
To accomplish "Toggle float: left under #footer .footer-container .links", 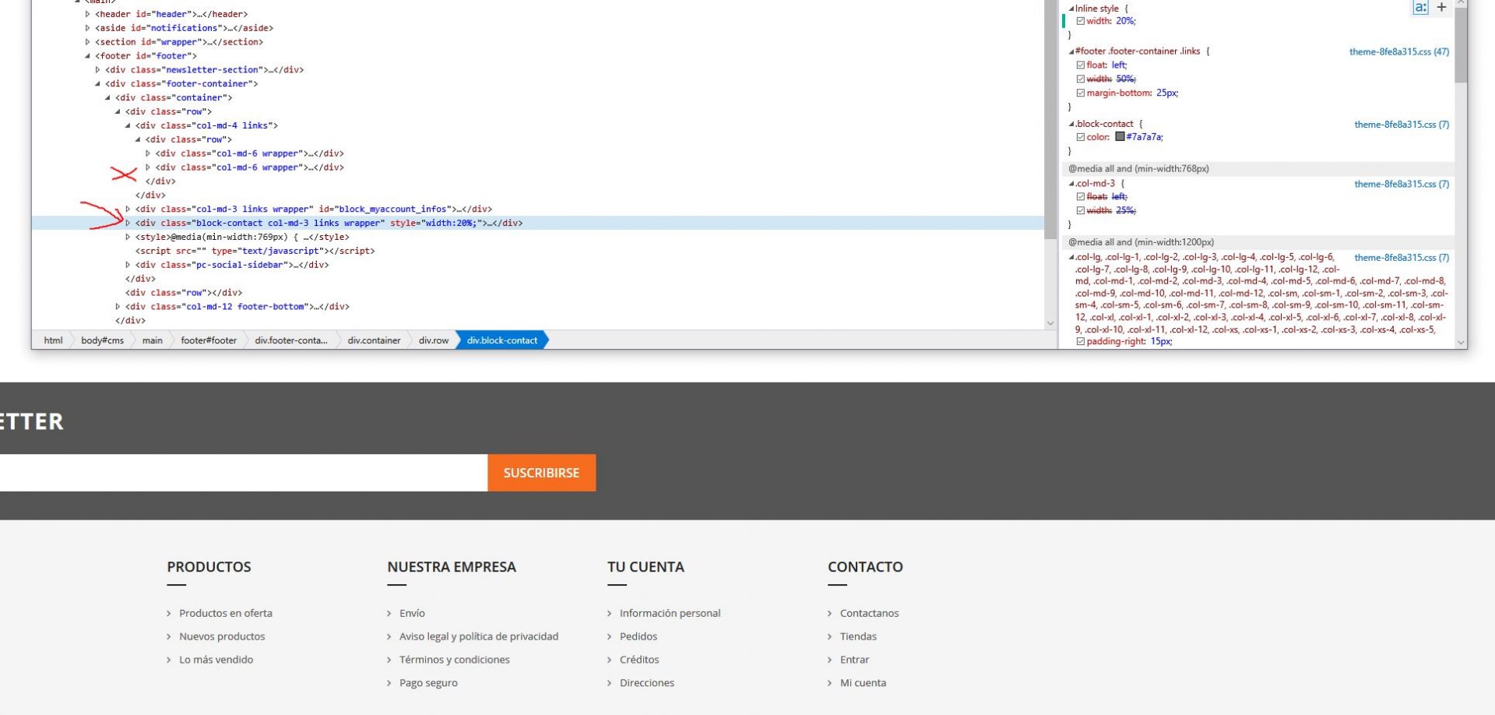I will point(1080,65).
